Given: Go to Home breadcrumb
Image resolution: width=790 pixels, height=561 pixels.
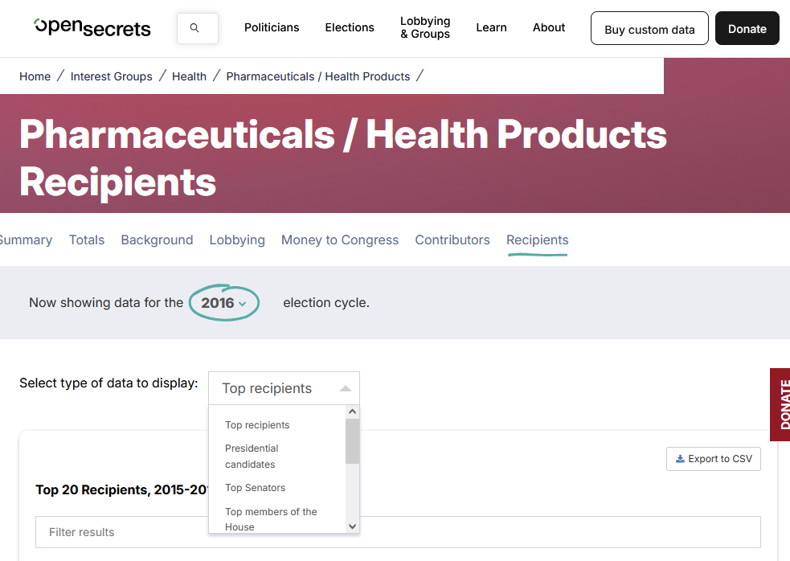Looking at the screenshot, I should coord(35,76).
